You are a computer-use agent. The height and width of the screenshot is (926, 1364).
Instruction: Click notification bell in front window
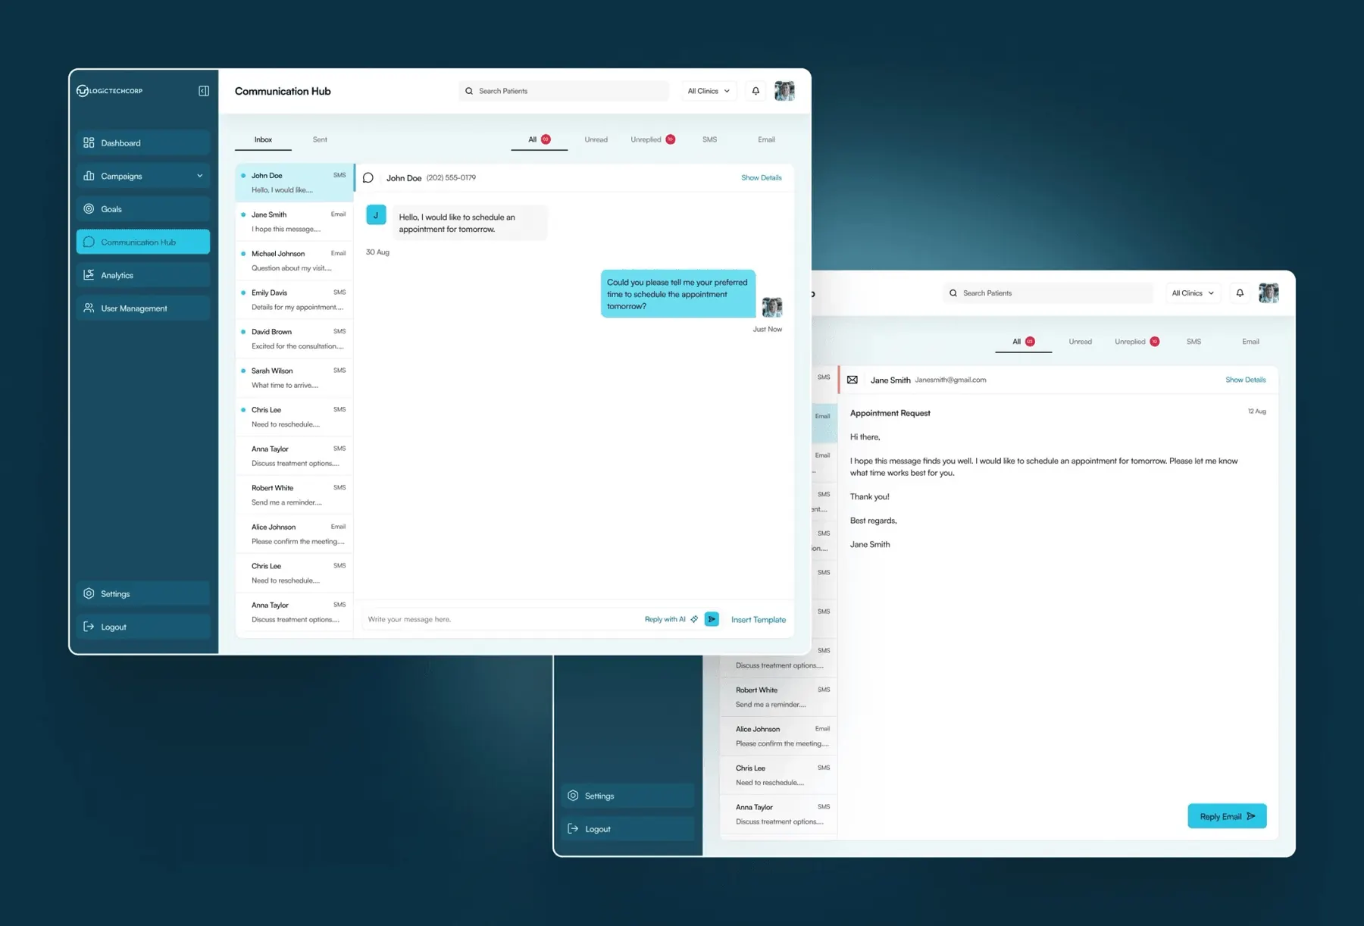pos(756,91)
